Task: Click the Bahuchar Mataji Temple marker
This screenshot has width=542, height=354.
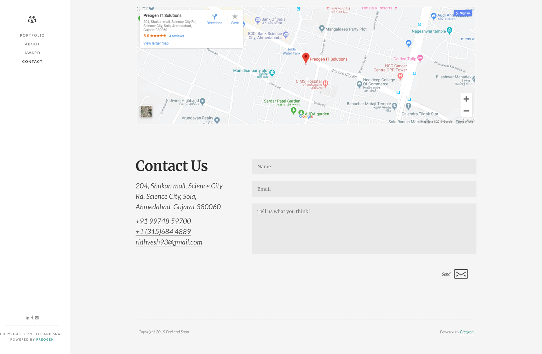Action: [x=394, y=106]
